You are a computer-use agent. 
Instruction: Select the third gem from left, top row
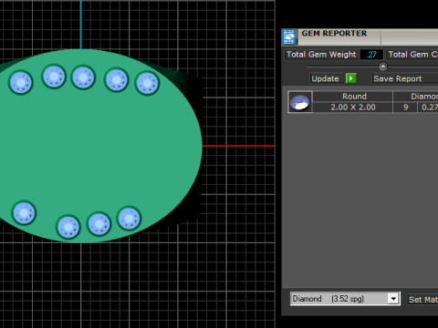tap(83, 77)
